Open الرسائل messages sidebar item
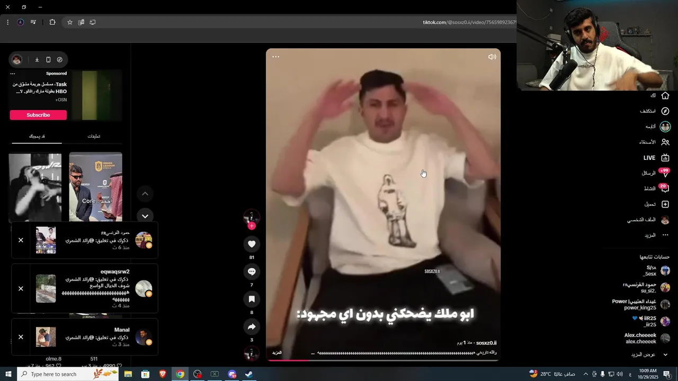 click(x=656, y=173)
